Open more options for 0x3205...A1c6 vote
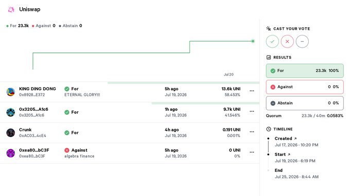The height and width of the screenshot is (196, 350). (252, 111)
